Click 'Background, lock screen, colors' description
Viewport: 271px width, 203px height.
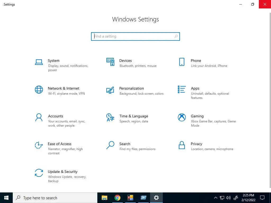point(141,94)
